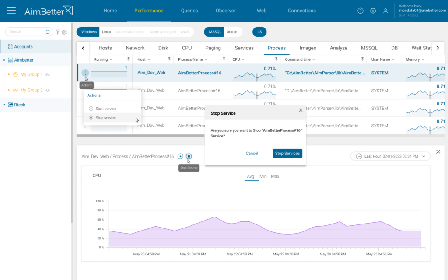
Task: Open the sidebar filter funnel icon
Action: click(58, 32)
